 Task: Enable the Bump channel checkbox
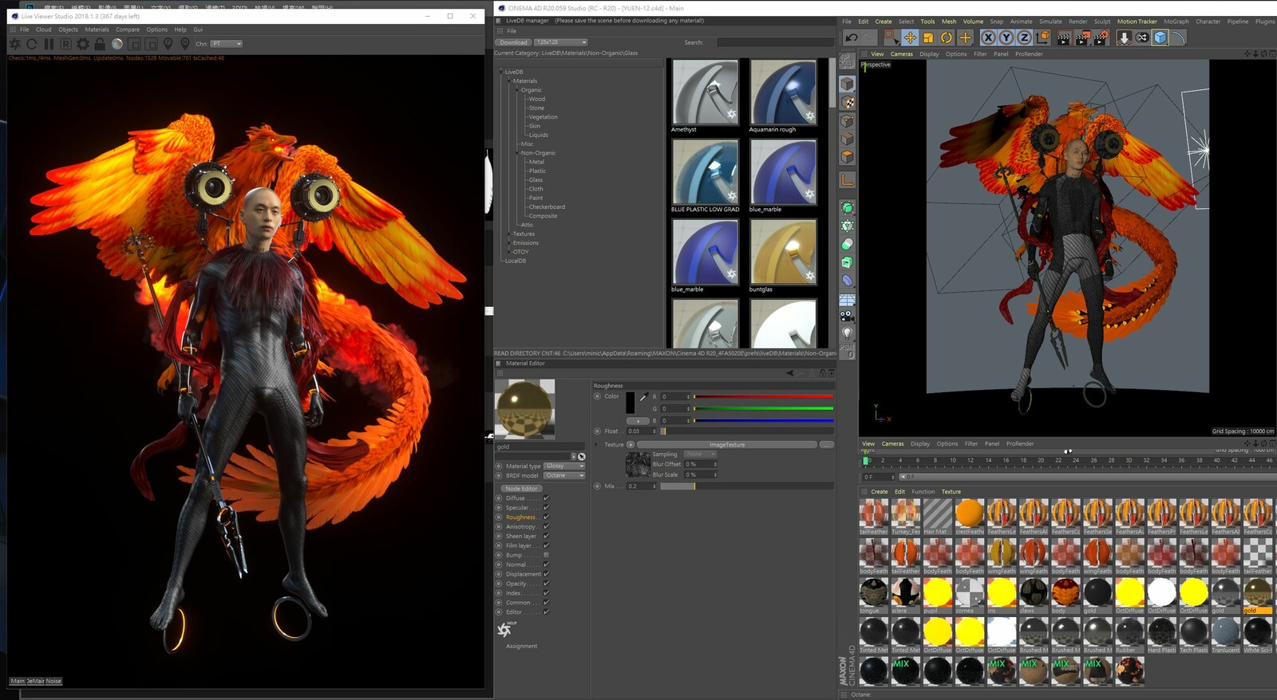546,555
